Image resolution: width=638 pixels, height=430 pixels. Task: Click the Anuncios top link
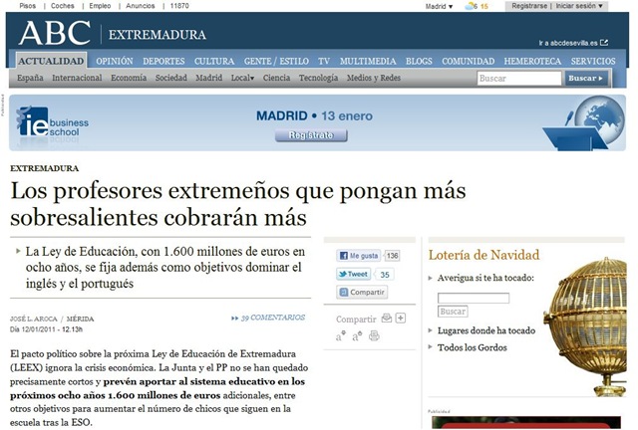pyautogui.click(x=140, y=6)
